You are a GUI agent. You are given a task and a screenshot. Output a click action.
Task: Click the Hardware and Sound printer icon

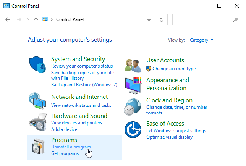[x=38, y=122]
